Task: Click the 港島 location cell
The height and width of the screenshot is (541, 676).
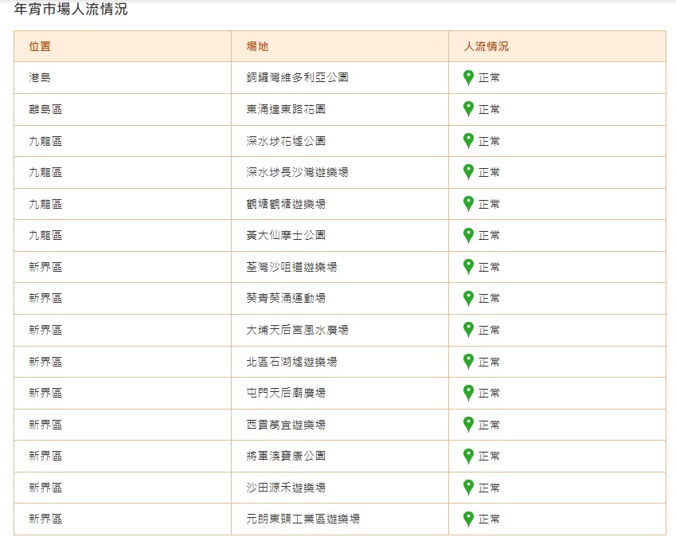Action: pos(40,78)
